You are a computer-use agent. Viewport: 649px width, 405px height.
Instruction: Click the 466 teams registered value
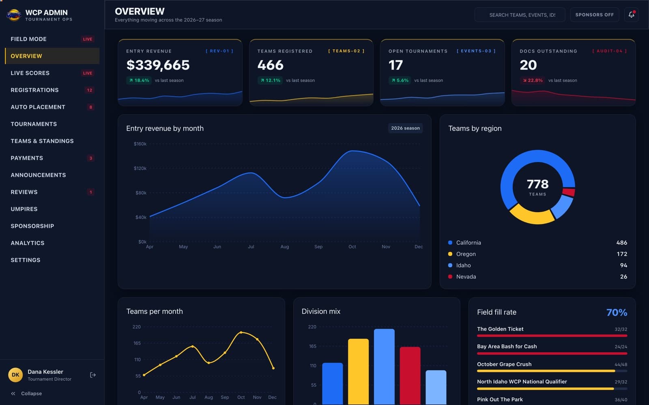pos(271,65)
